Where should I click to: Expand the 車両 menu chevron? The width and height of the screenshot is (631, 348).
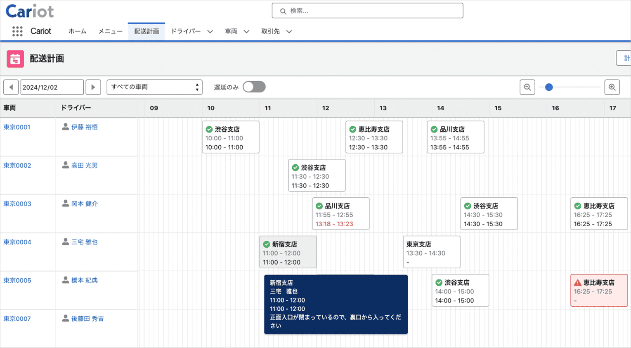pyautogui.click(x=246, y=31)
